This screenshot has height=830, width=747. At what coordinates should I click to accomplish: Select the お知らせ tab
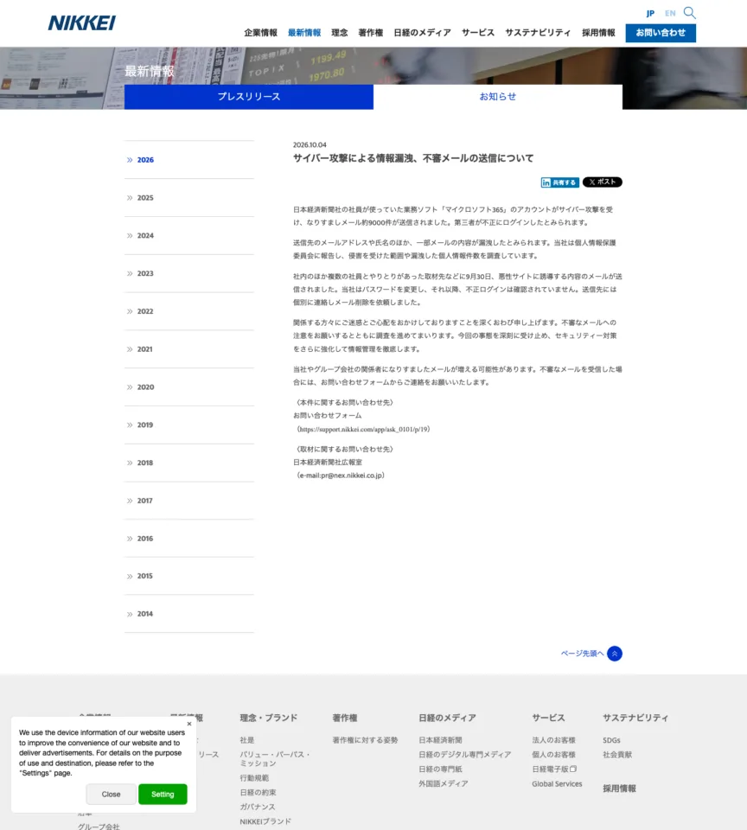pos(498,97)
